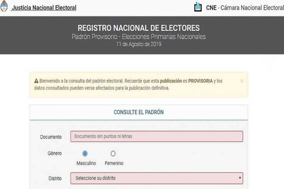Click the Femenino gender label

(x=114, y=163)
